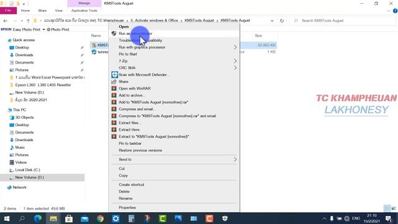This screenshot has height=224, width=398.
Task: Choose Restore previous versions
Action: click(141, 151)
